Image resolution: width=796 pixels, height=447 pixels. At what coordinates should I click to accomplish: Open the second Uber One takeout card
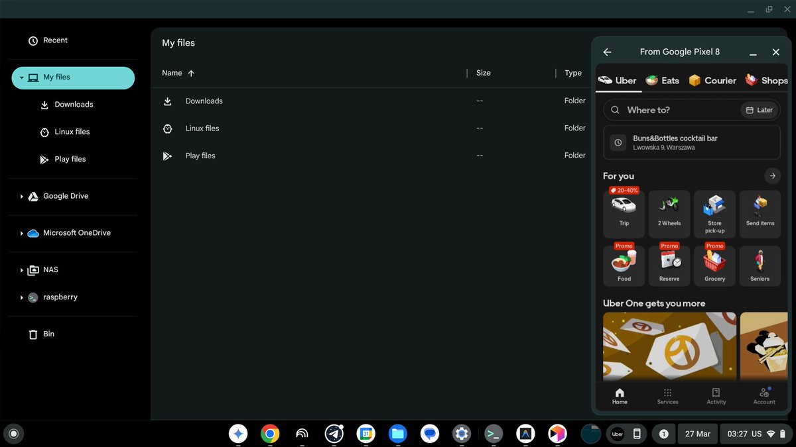click(x=764, y=346)
